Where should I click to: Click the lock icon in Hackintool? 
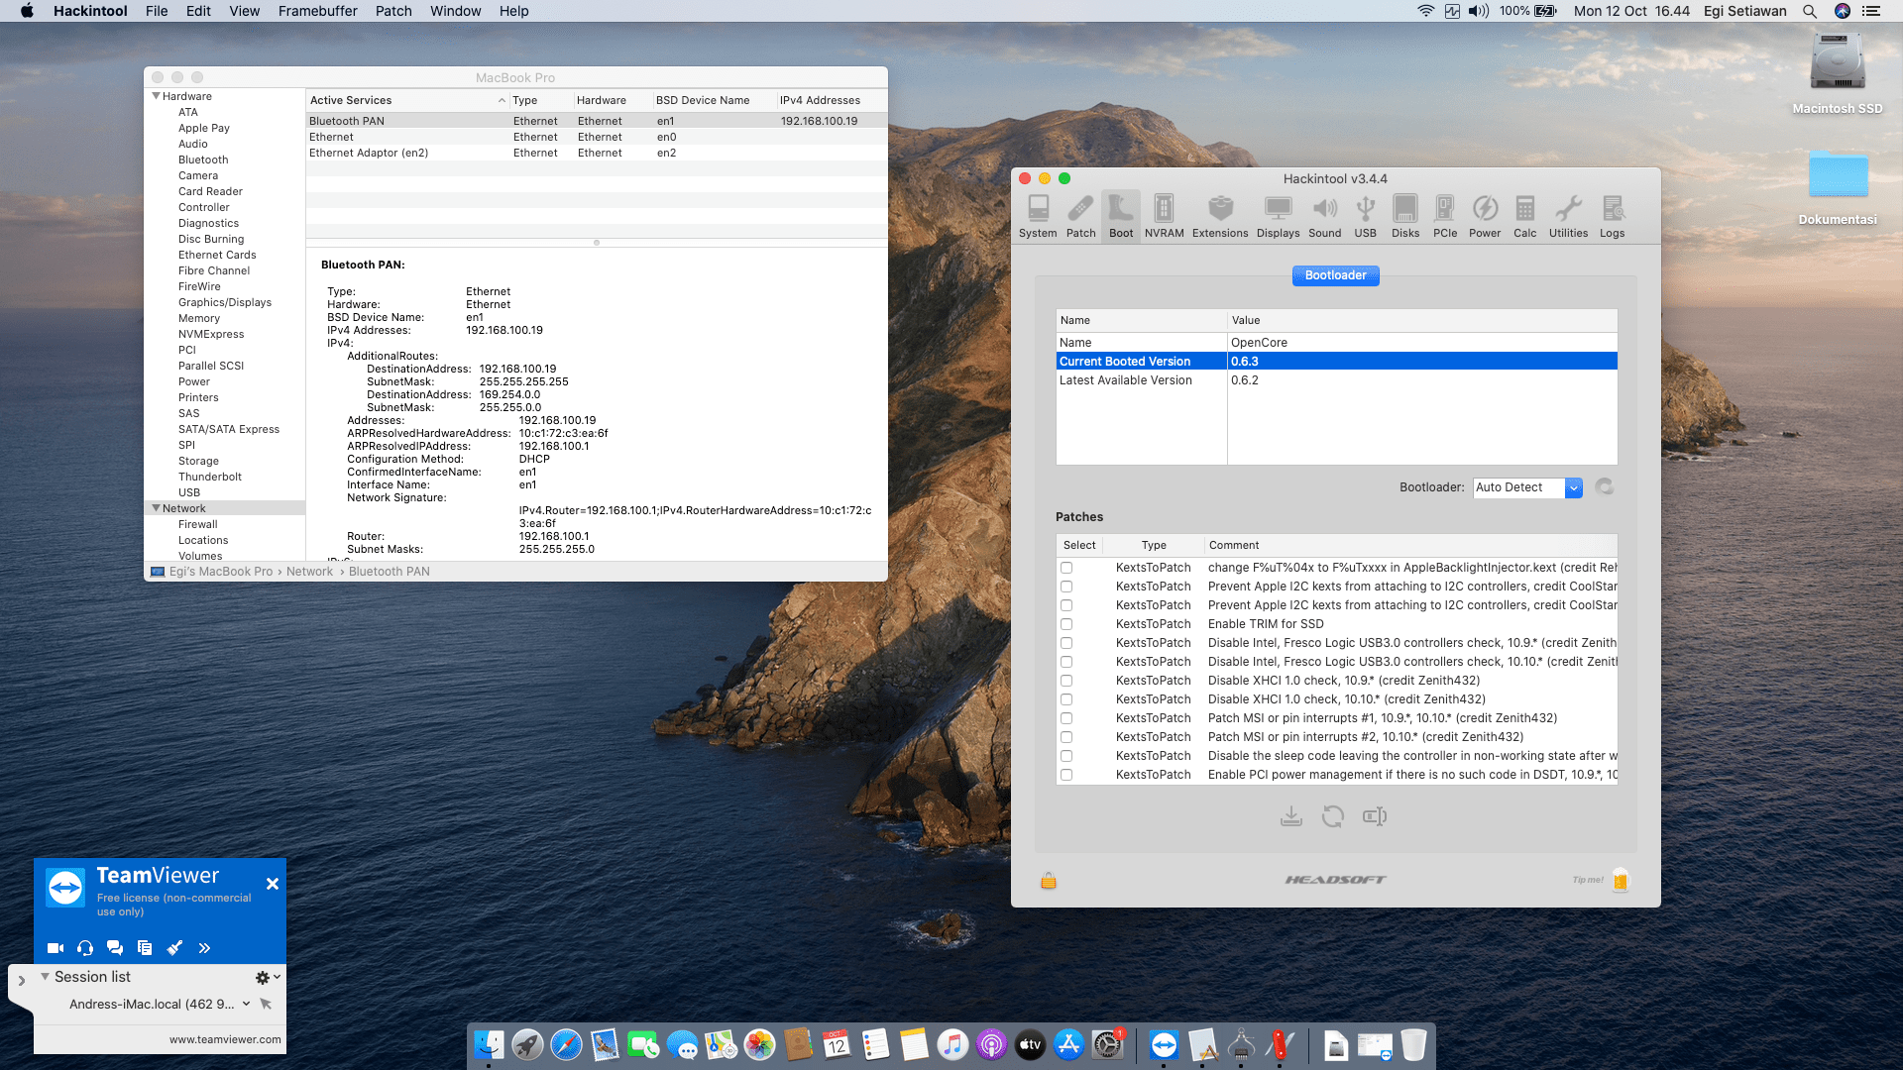coord(1049,881)
